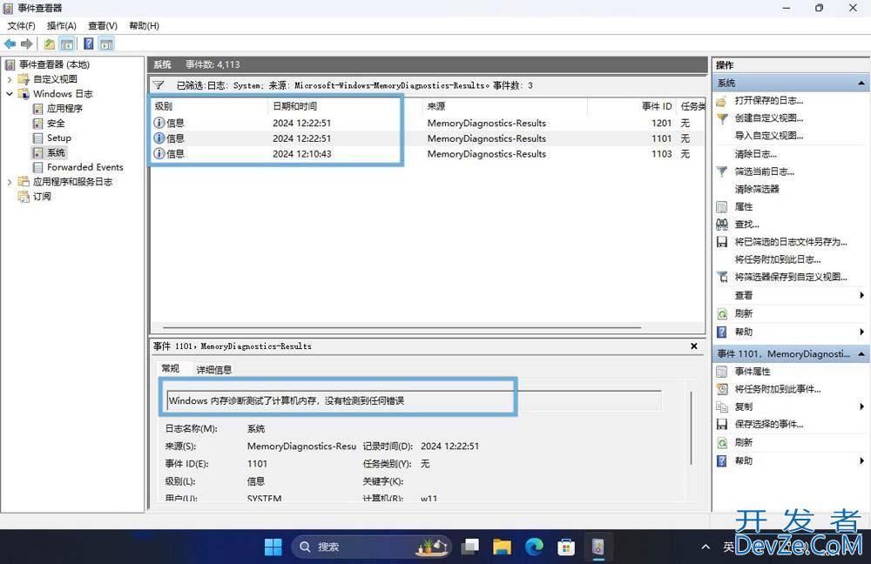Click the up-one-level folder toolbar icon
Screen dimensions: 871x564
pos(50,44)
